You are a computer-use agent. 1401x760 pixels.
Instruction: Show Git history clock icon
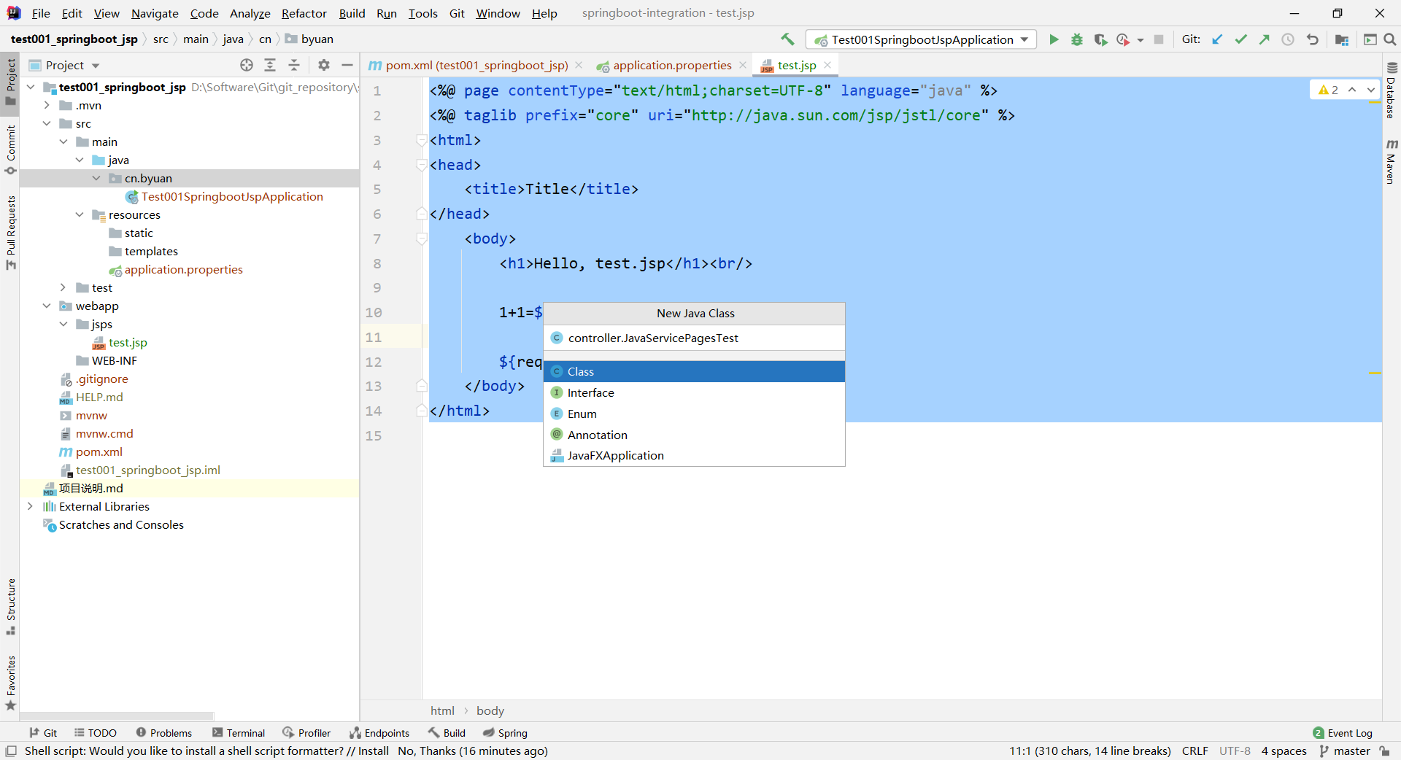point(1288,39)
